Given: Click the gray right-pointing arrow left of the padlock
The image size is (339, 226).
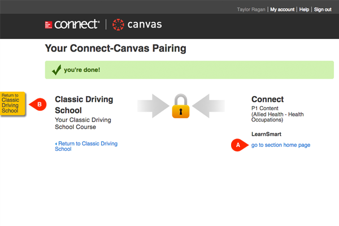Looking at the screenshot, I should click(152, 106).
